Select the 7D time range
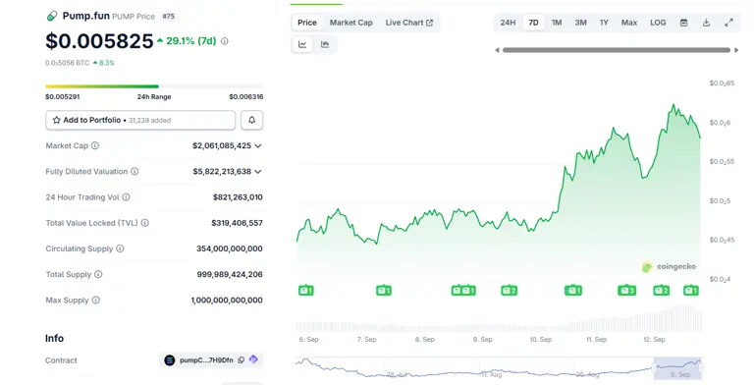 point(533,23)
